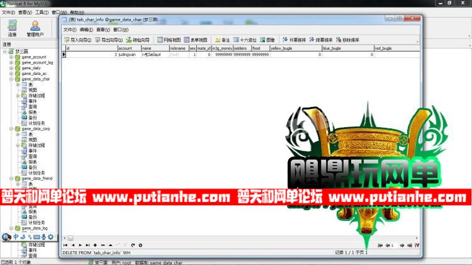
Task: Go to the previous page arrow
Action: [x=388, y=245]
